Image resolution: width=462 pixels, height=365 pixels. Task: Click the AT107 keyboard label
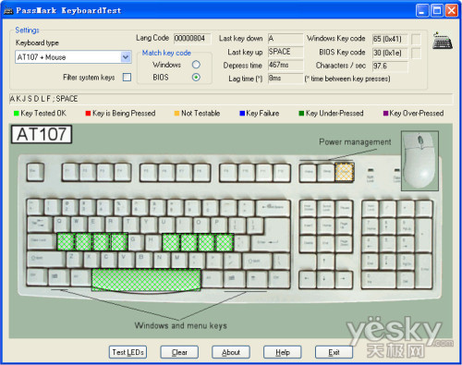tap(42, 134)
